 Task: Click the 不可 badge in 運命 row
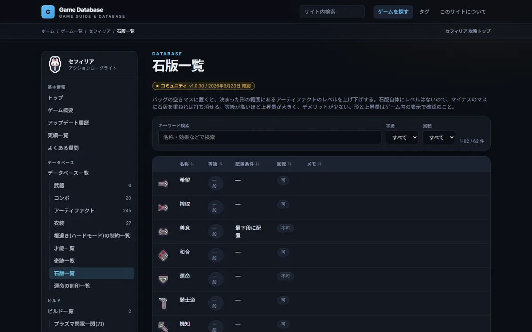(286, 276)
